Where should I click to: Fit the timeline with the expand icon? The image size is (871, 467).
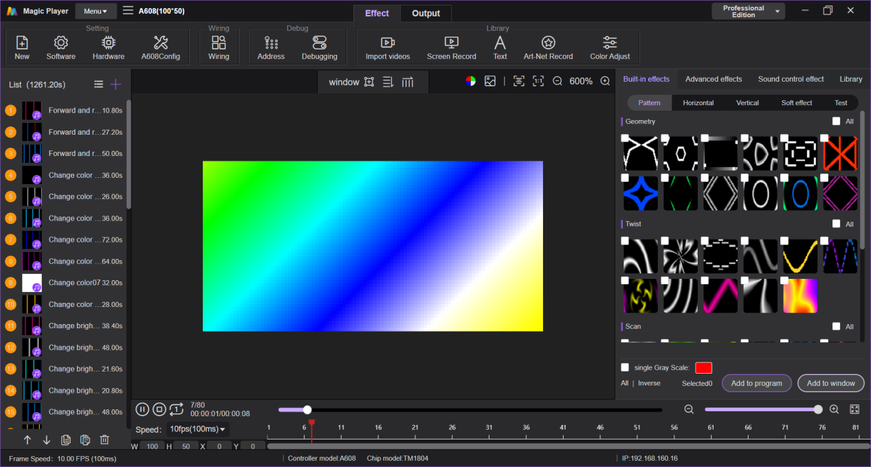855,409
